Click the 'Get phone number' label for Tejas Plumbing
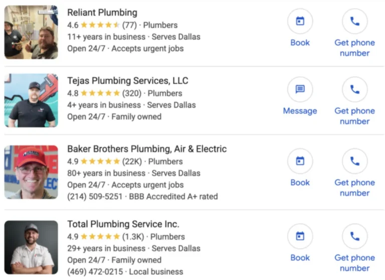385x280 pixels. pyautogui.click(x=354, y=116)
